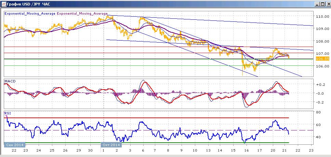Click date label 6 on time axis

[x=143, y=151]
